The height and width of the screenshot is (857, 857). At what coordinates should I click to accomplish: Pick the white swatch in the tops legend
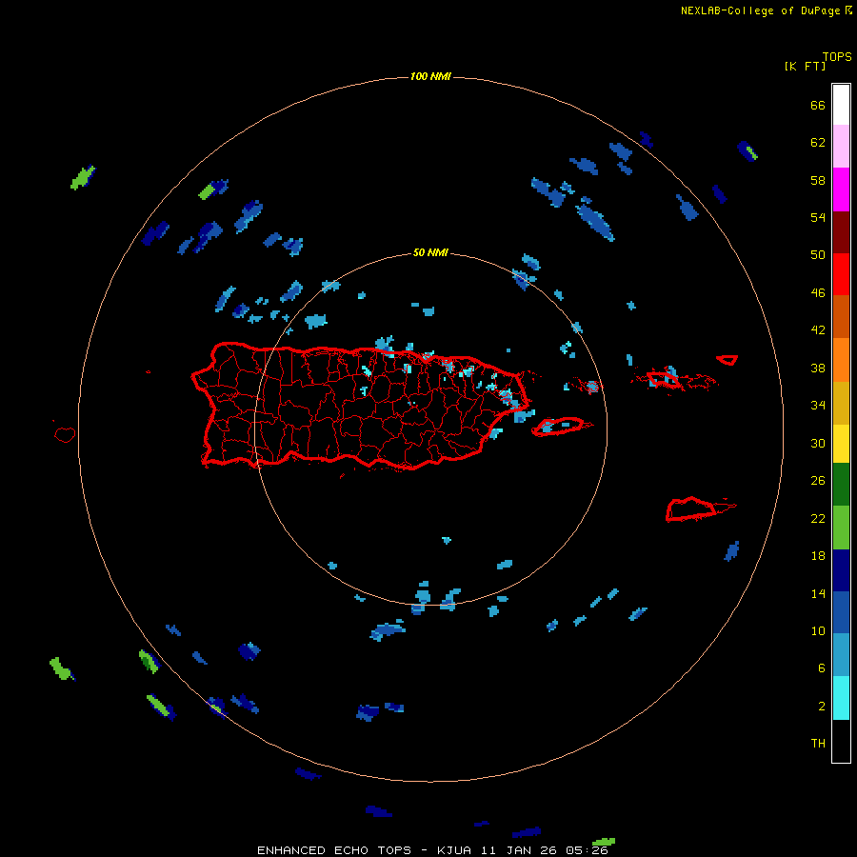point(841,105)
